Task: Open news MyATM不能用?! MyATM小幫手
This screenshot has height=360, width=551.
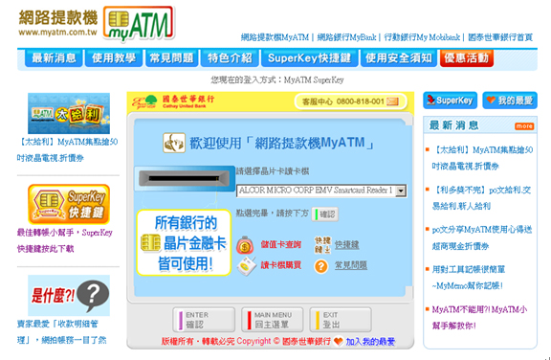Action: point(479,318)
